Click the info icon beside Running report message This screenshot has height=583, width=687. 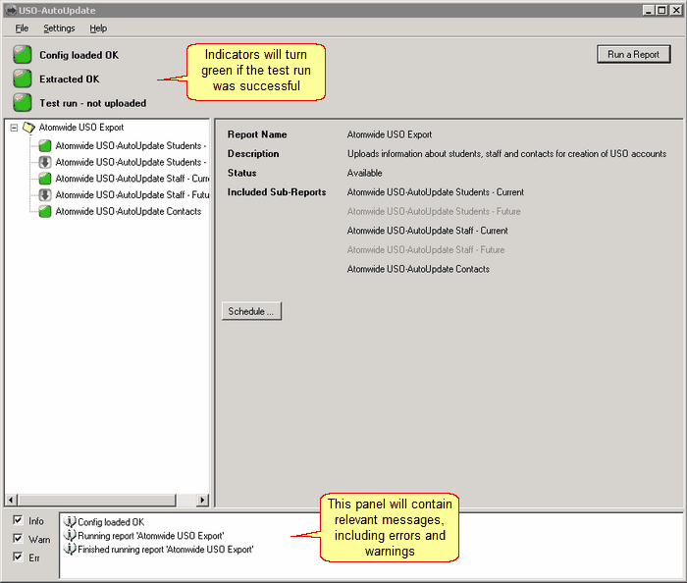click(x=70, y=535)
